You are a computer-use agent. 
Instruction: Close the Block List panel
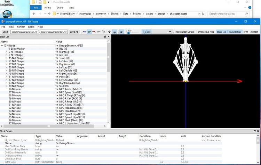click(109, 37)
